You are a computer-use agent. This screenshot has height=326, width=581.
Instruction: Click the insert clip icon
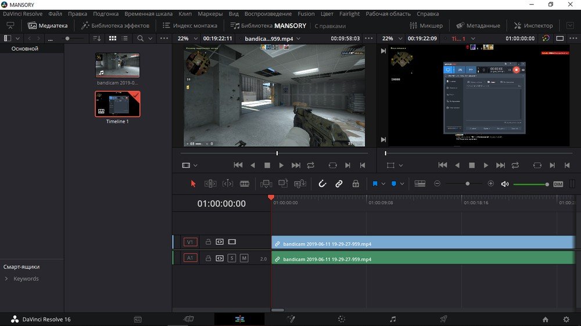(x=266, y=184)
